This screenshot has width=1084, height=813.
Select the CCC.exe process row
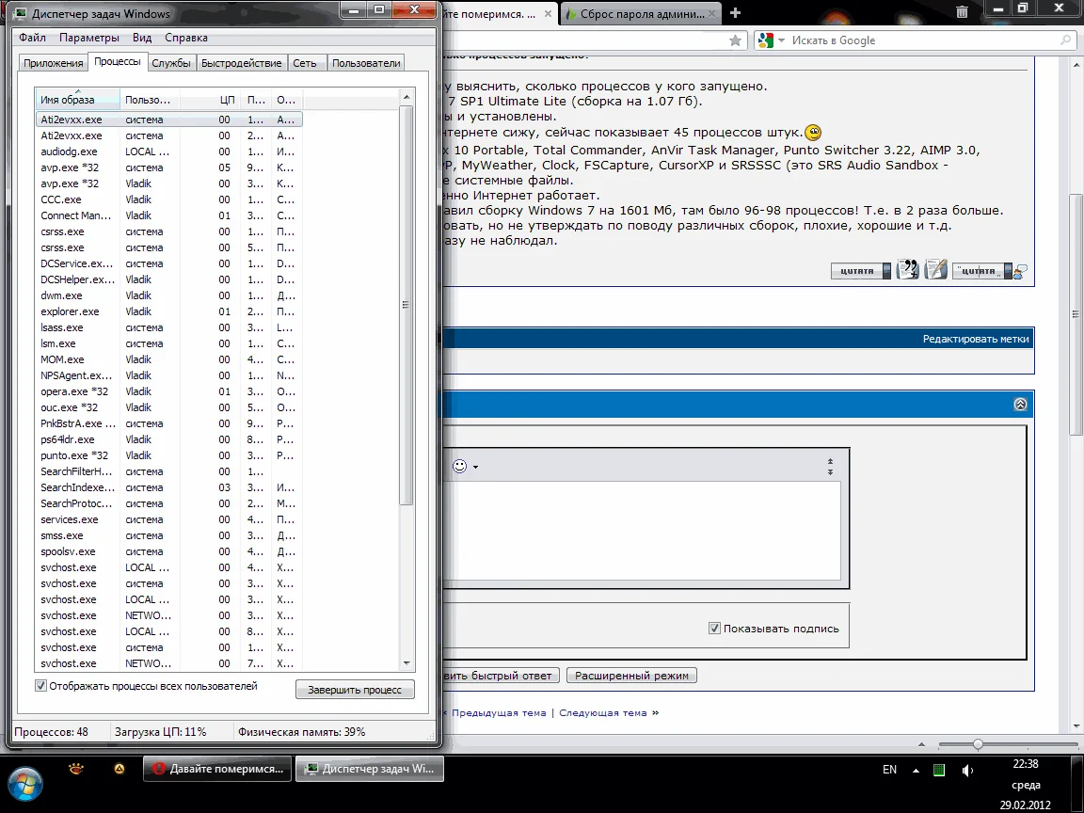click(168, 199)
